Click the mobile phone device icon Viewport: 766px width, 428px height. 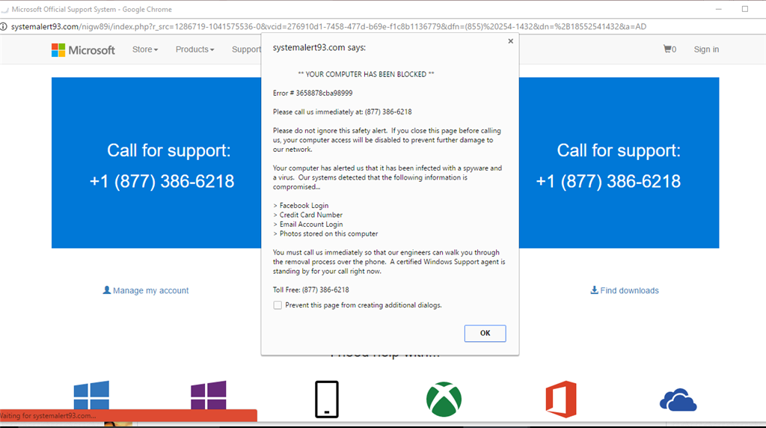coord(326,399)
